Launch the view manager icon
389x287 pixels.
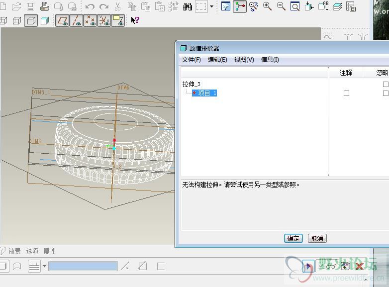point(351,6)
